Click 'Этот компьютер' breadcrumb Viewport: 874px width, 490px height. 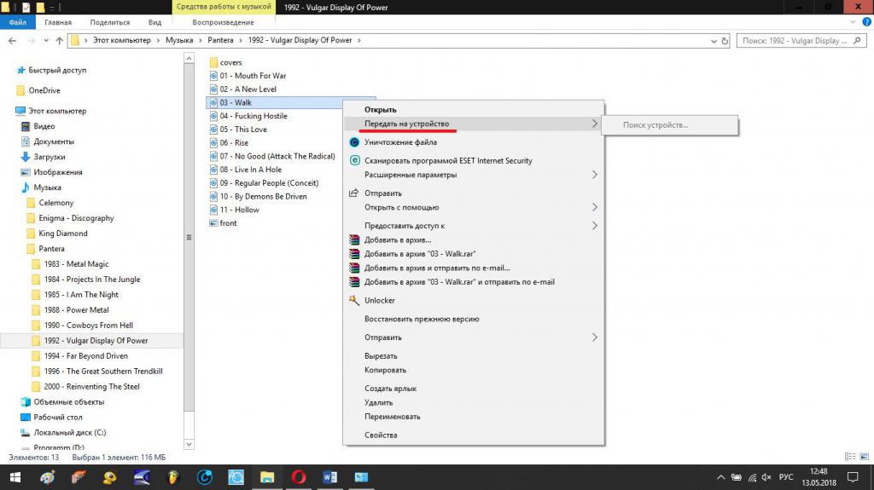pos(121,40)
